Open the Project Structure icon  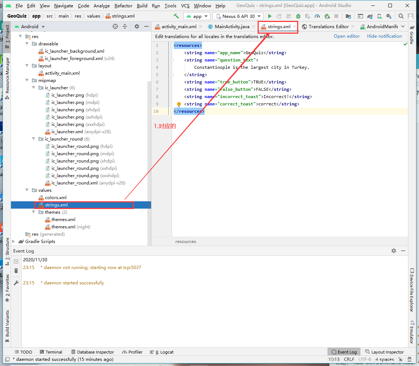click(348, 16)
